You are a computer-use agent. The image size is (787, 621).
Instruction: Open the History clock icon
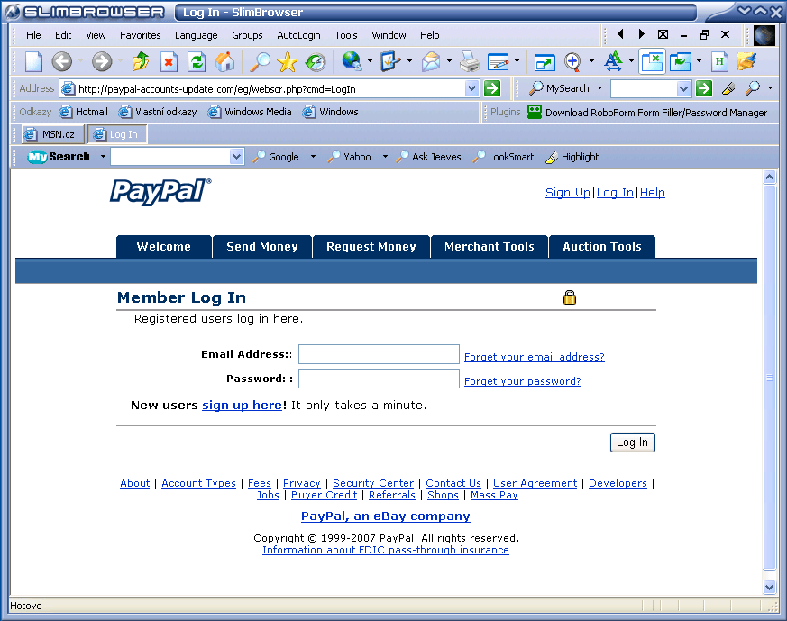316,61
